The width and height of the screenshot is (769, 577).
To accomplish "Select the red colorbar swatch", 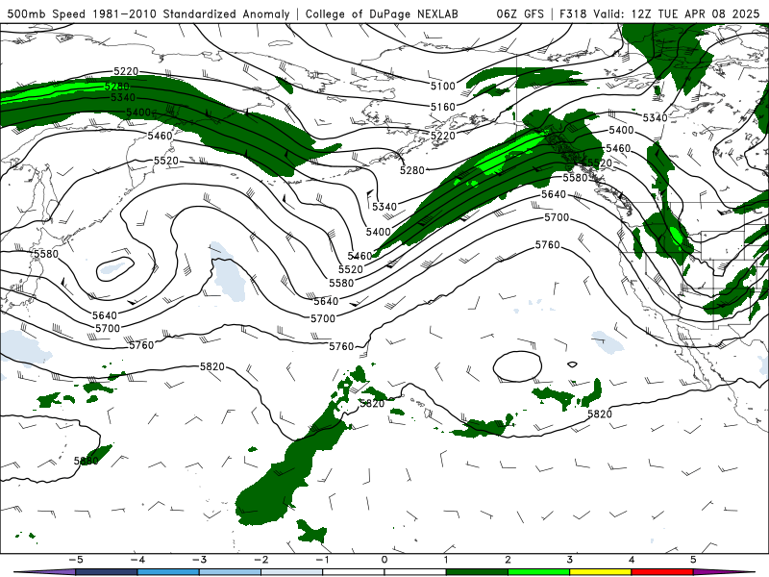I will tap(662, 572).
